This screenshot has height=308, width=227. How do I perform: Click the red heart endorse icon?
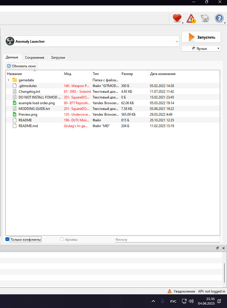click(x=177, y=18)
